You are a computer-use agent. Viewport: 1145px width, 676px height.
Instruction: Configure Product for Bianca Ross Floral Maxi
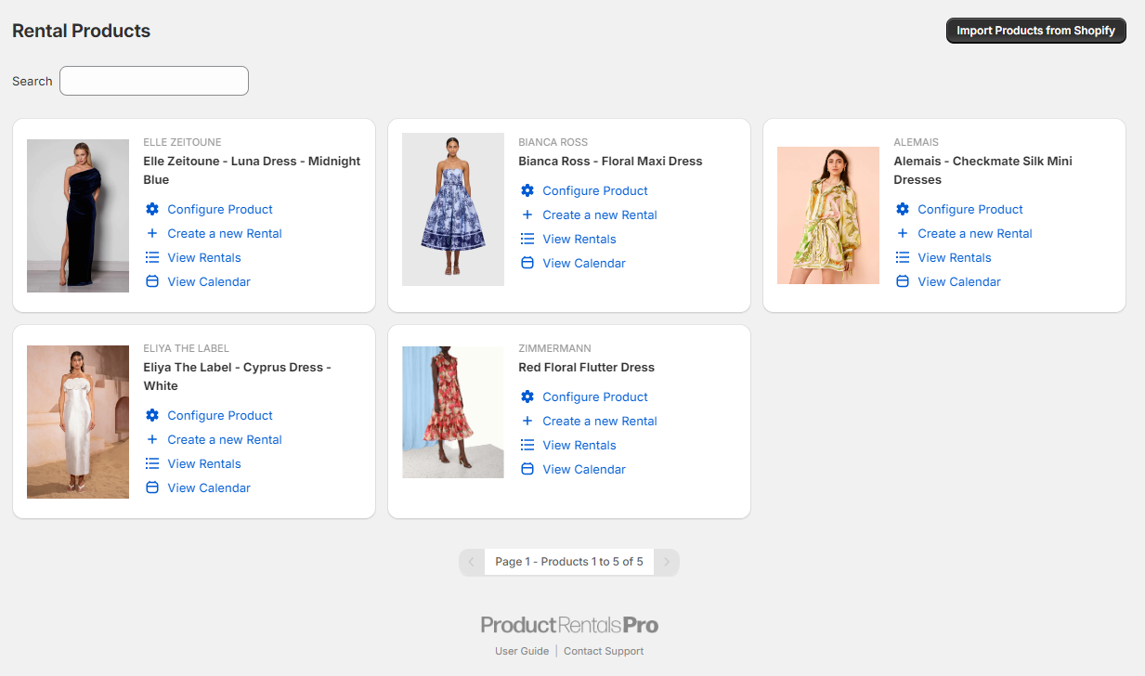595,191
